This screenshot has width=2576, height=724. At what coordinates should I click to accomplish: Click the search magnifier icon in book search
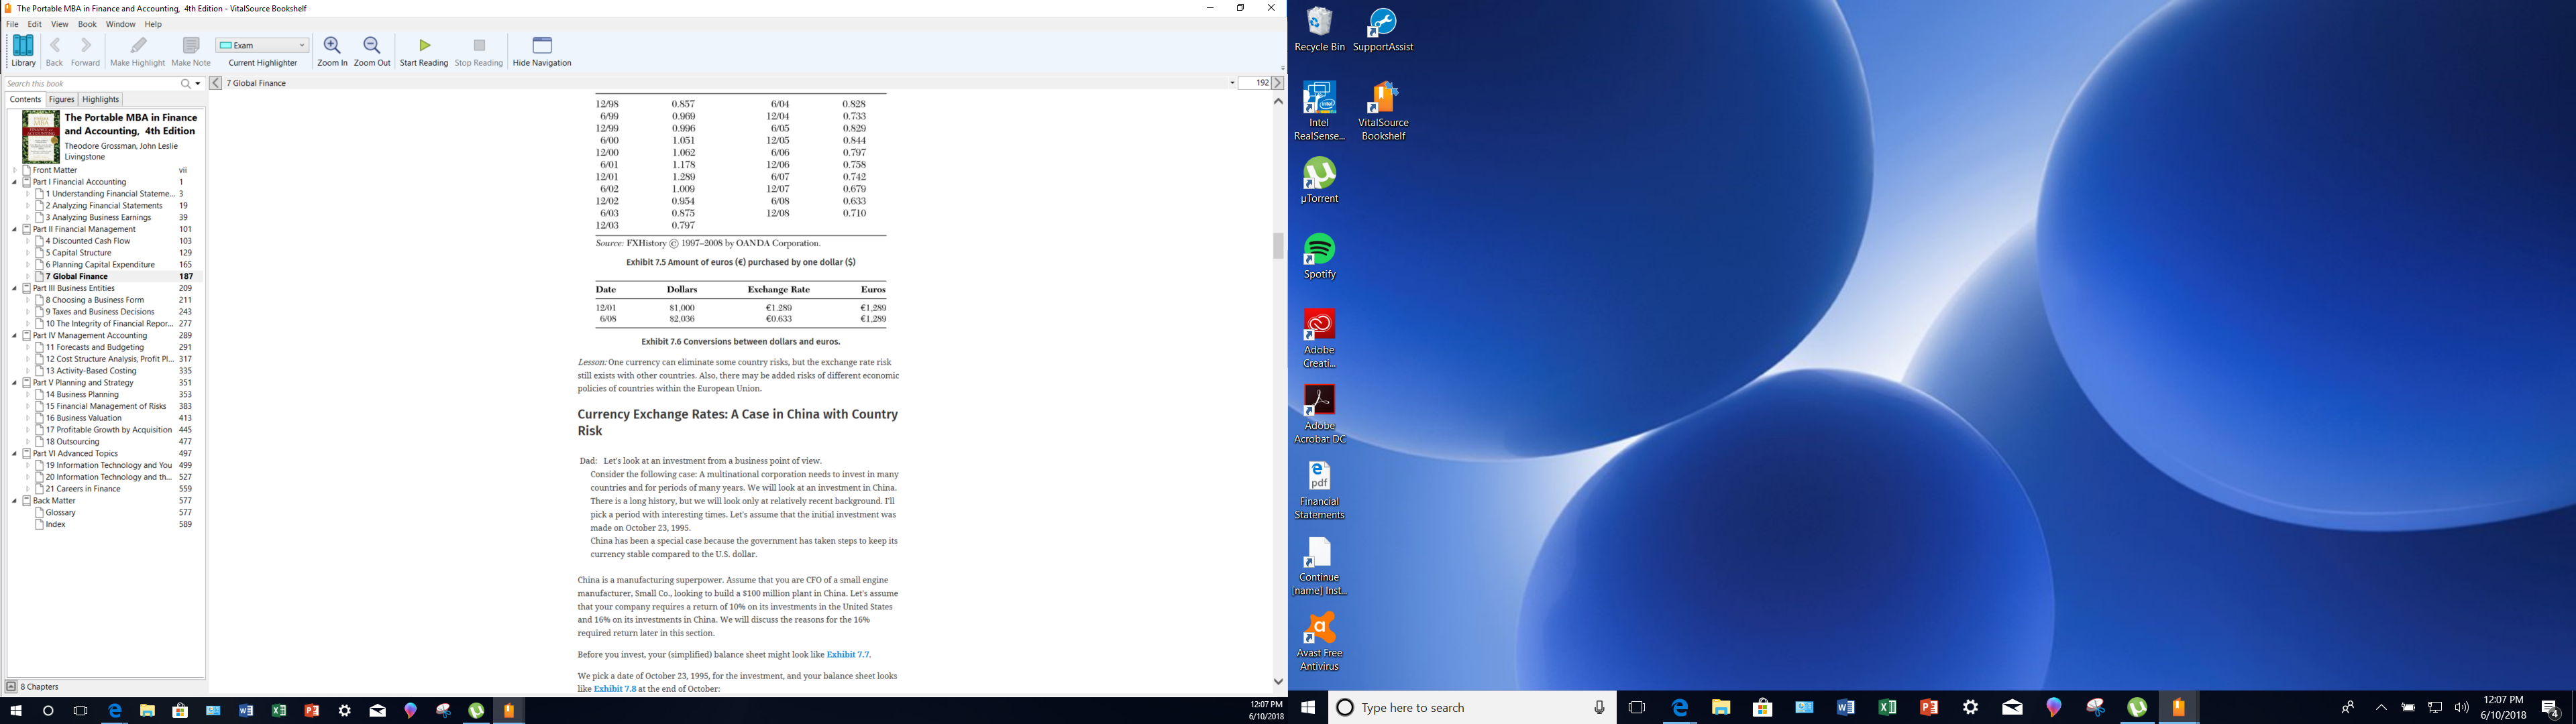tap(186, 84)
